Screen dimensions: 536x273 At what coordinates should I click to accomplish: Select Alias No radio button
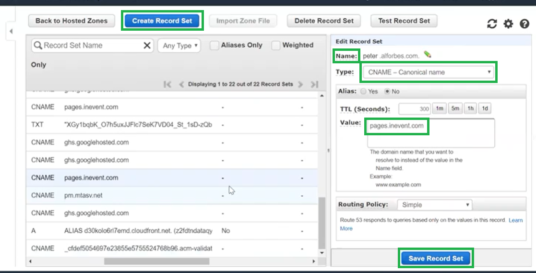coord(387,92)
